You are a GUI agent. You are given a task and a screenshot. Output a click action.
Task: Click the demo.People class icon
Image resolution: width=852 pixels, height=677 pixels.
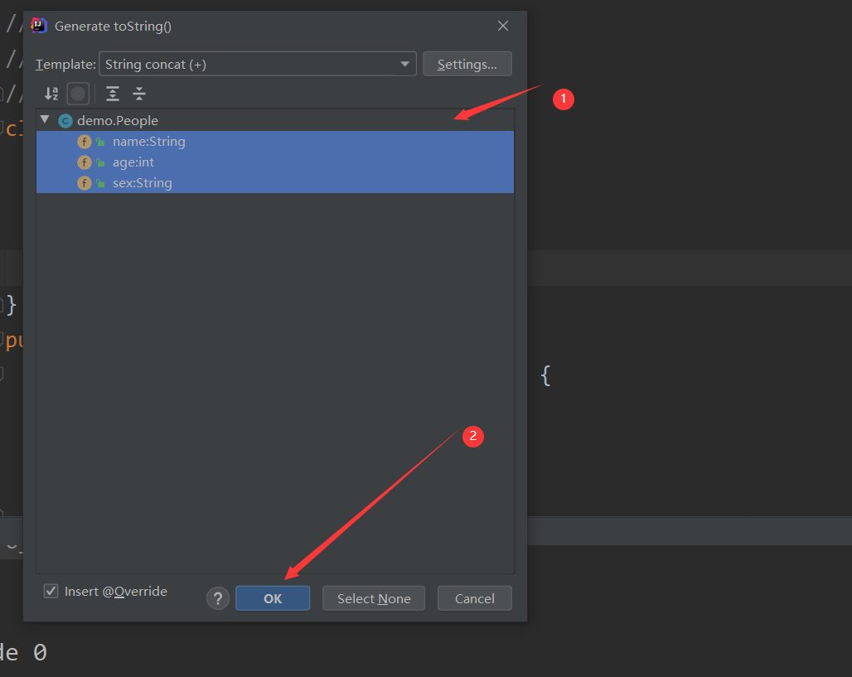point(65,121)
